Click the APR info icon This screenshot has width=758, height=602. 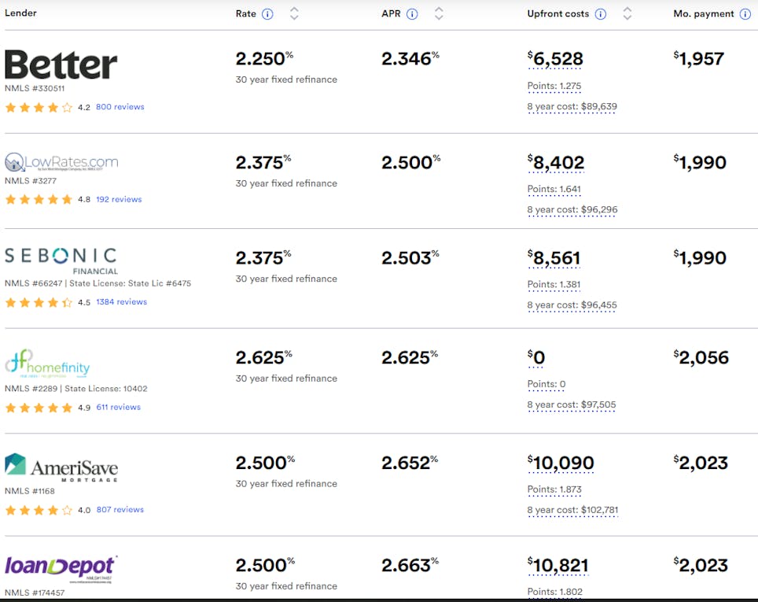pyautogui.click(x=412, y=14)
